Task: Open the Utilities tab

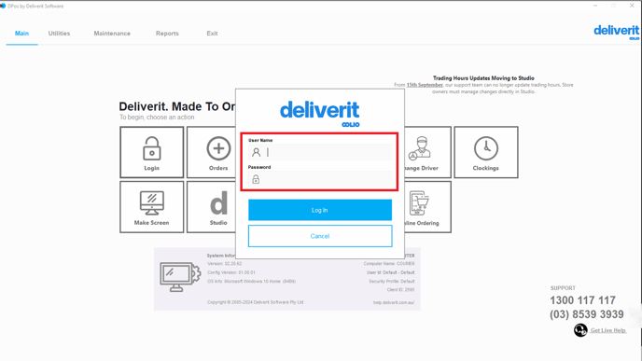Action: 59,34
